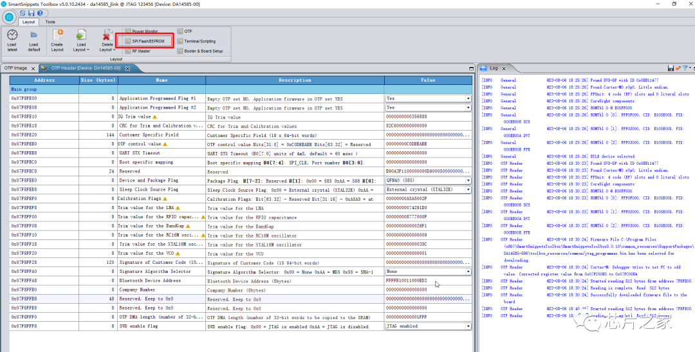Select the OTP Header tab

tap(86, 68)
